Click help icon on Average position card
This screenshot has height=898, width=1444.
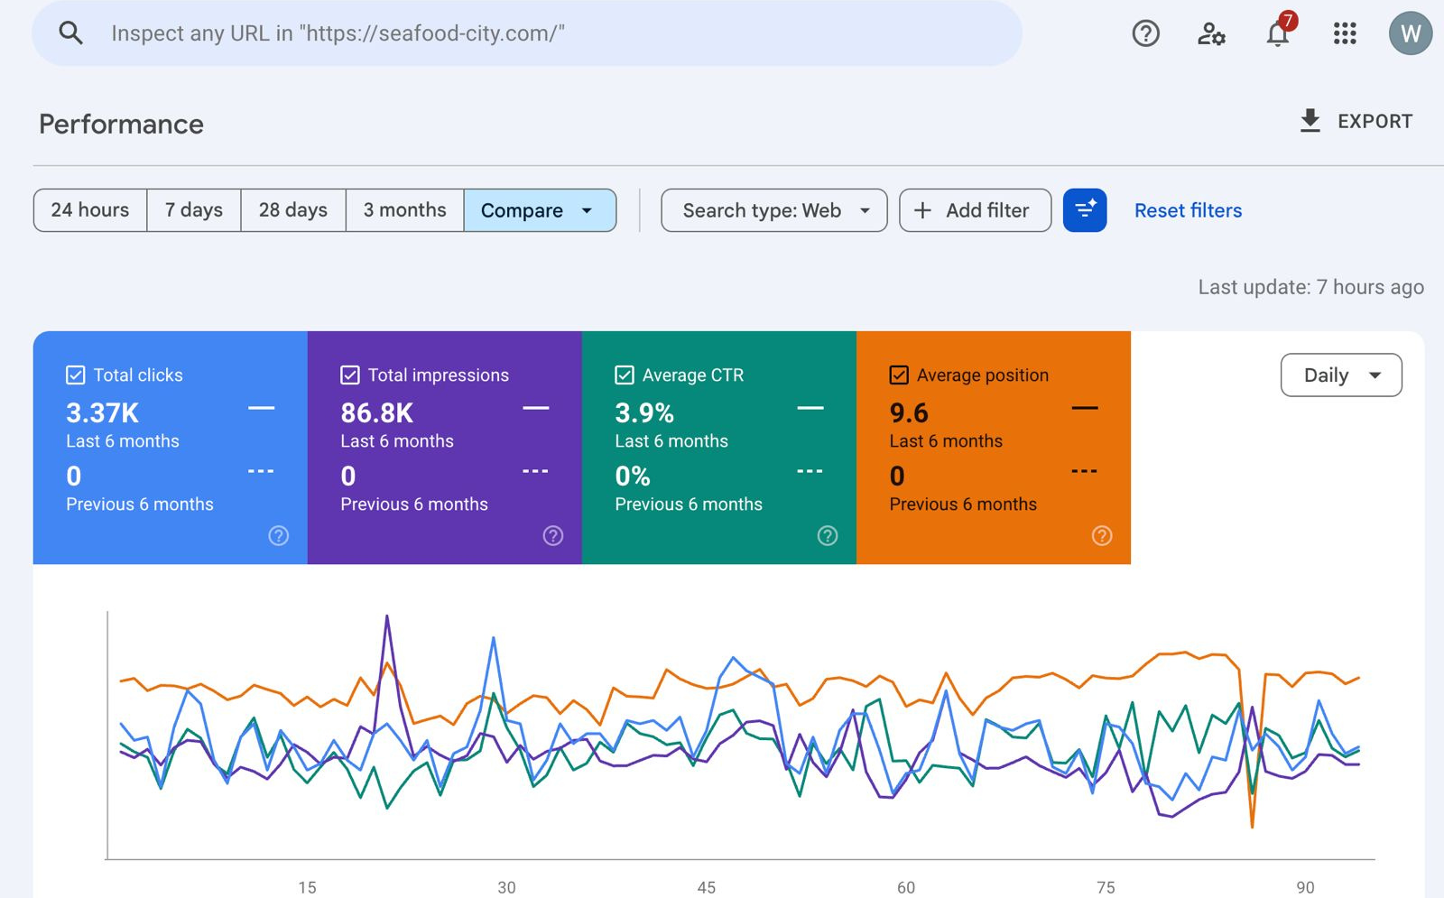coord(1102,536)
